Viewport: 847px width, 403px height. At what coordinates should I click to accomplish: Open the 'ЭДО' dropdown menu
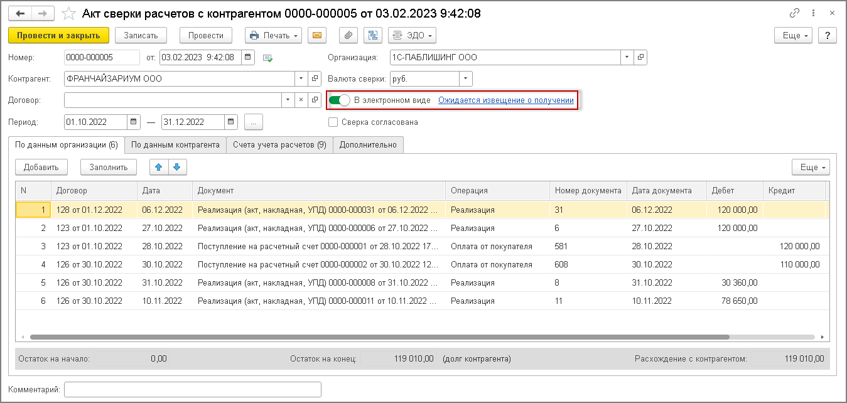pos(412,35)
